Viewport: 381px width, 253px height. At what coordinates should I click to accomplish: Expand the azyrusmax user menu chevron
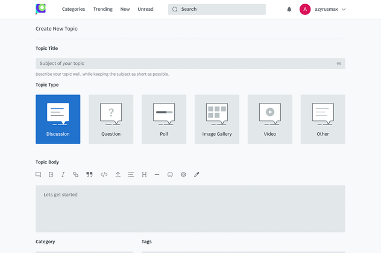344,10
